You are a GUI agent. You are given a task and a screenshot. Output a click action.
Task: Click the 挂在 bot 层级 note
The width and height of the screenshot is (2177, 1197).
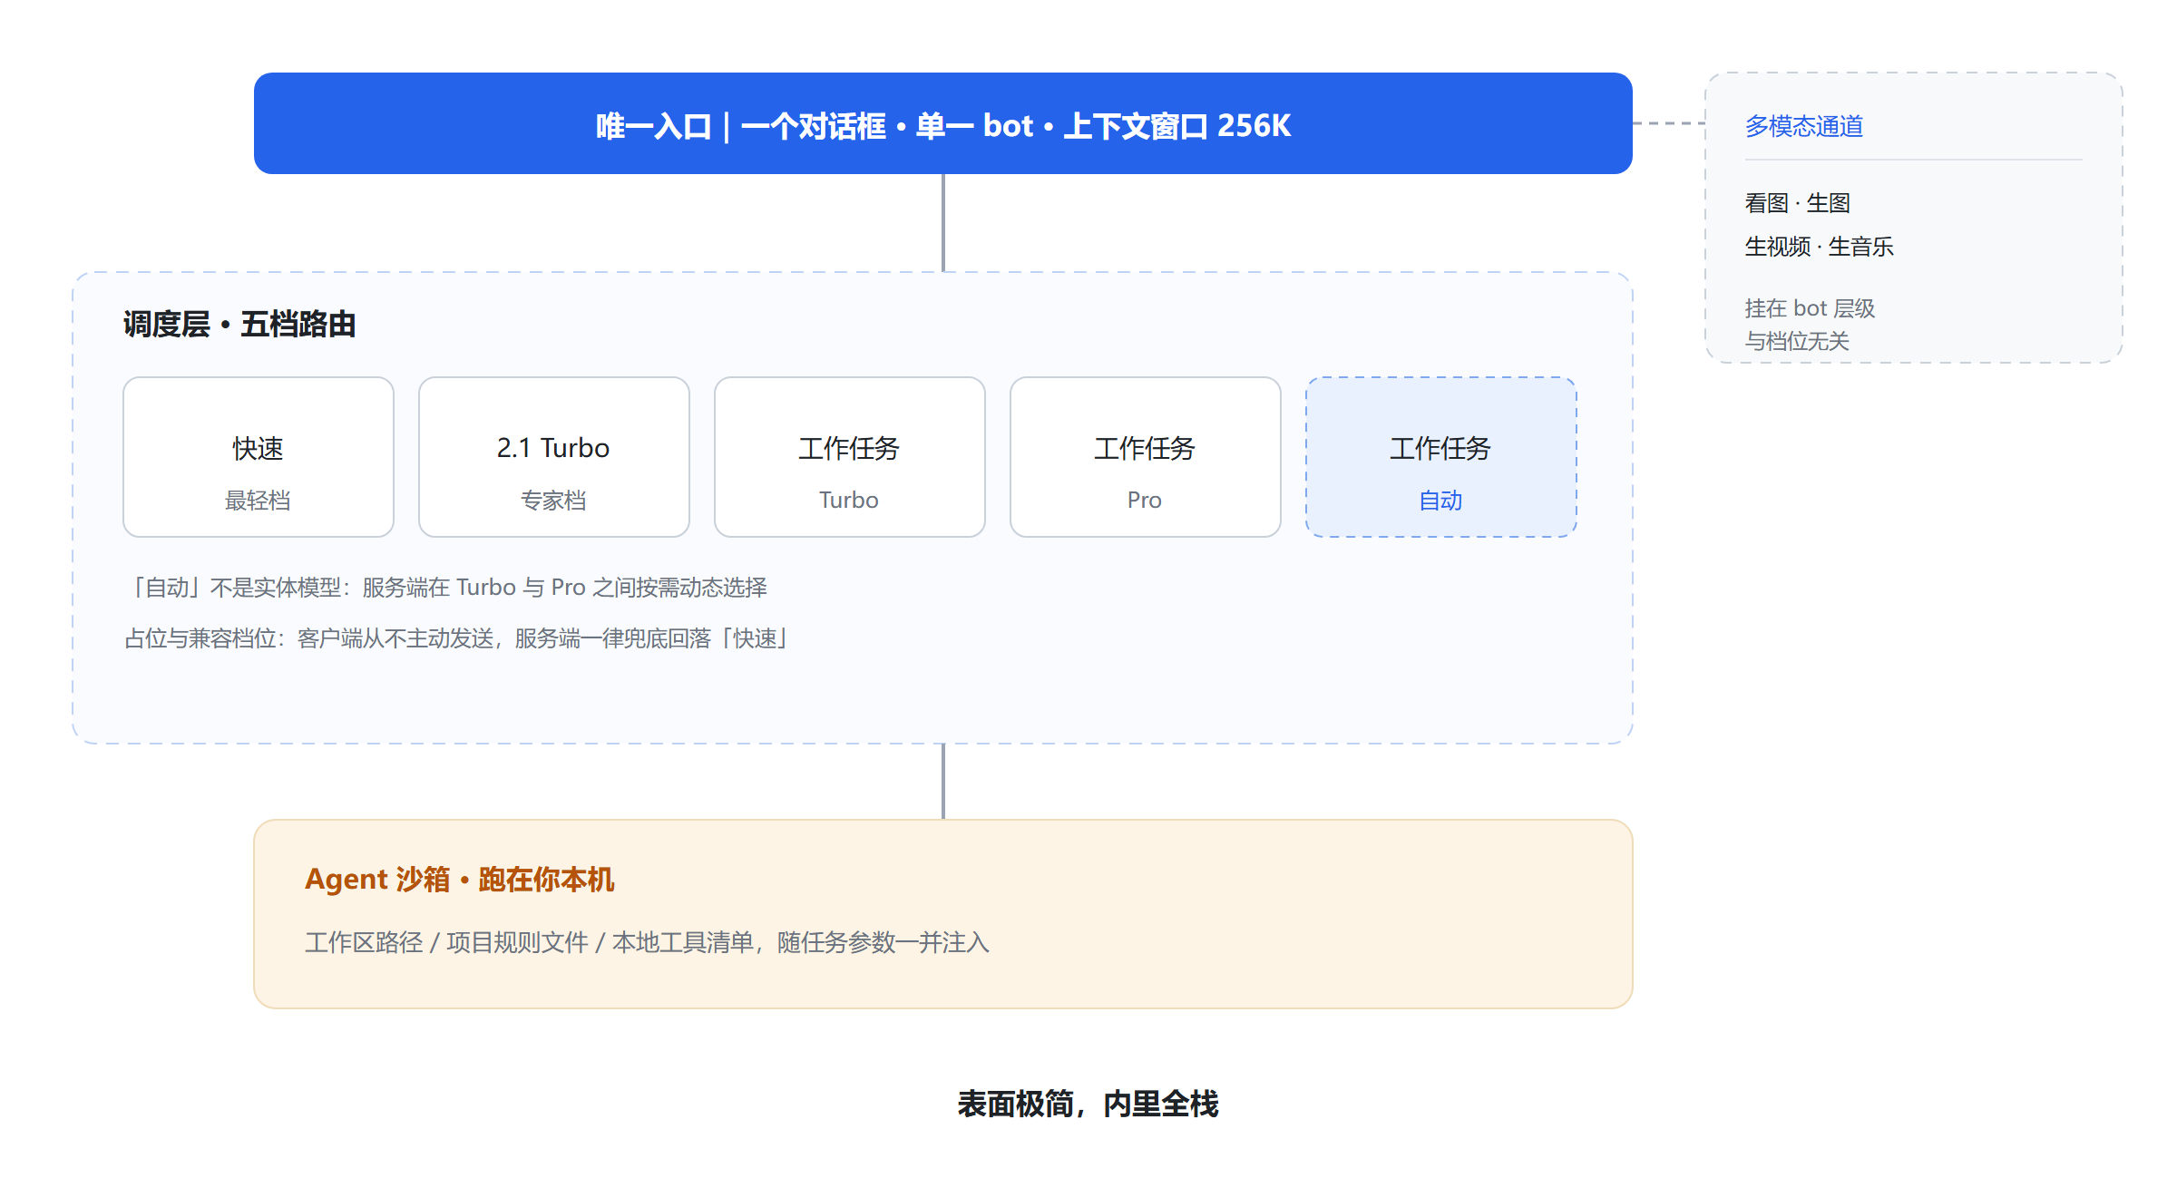[x=1810, y=308]
